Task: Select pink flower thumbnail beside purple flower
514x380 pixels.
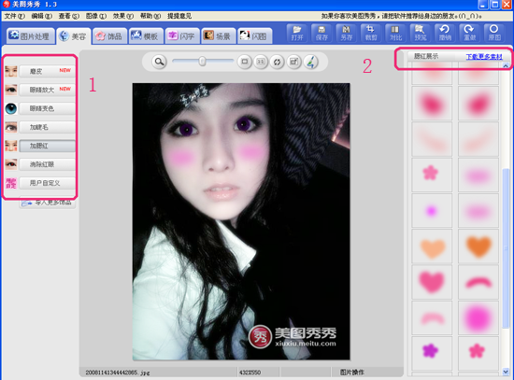Action: pyautogui.click(x=478, y=354)
